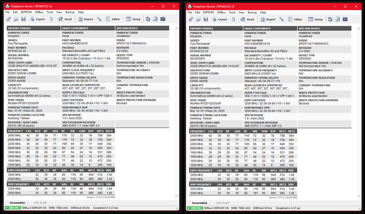
Task: Click Read in the left window toolbar
Action: pos(65,19)
